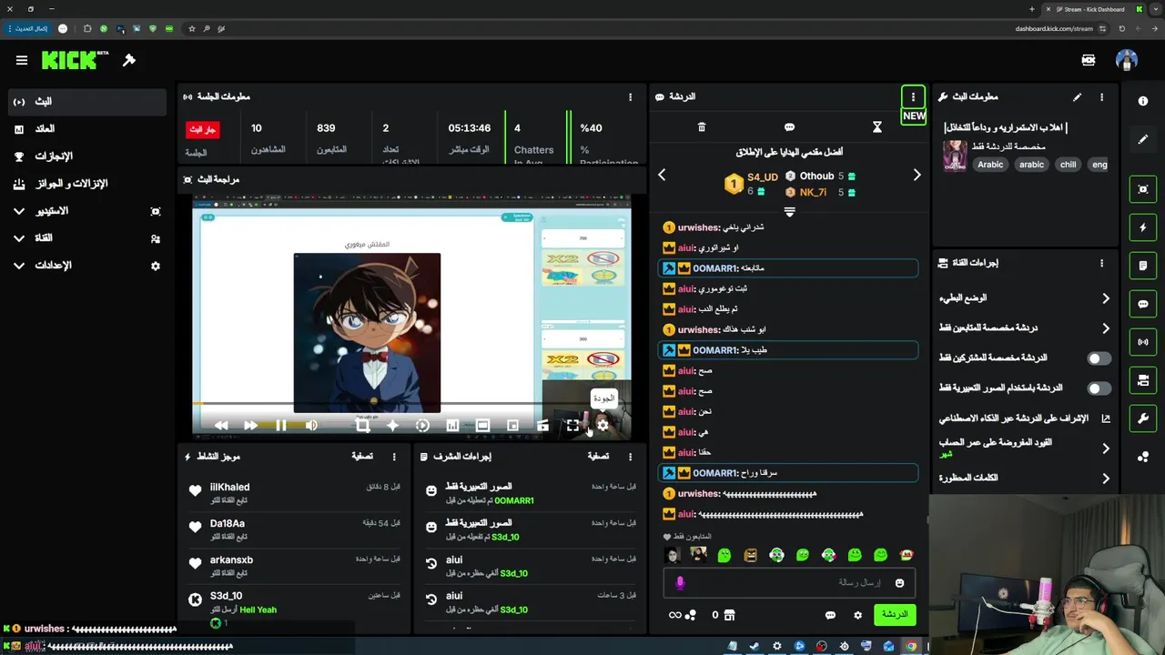Click the crop clip icon in player
The height and width of the screenshot is (655, 1165).
coord(362,425)
